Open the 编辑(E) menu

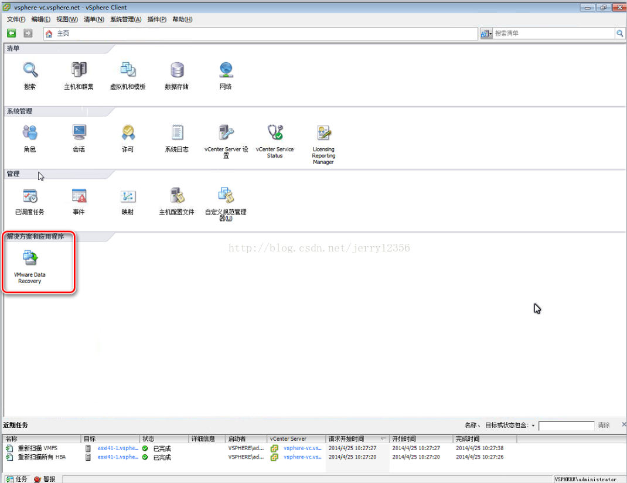click(x=41, y=19)
